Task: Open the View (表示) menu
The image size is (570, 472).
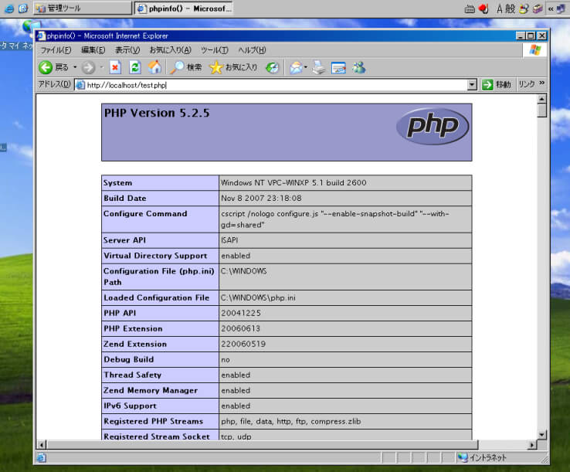Action: 127,50
